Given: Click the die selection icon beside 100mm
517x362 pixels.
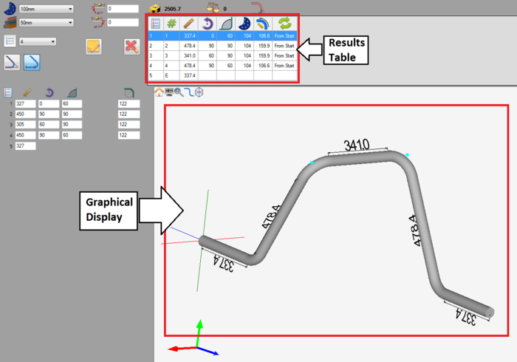Looking at the screenshot, I should pyautogui.click(x=10, y=8).
